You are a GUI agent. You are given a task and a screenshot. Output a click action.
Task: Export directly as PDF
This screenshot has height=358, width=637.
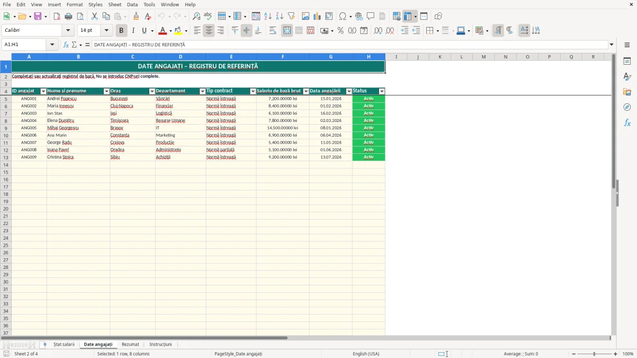(57, 16)
